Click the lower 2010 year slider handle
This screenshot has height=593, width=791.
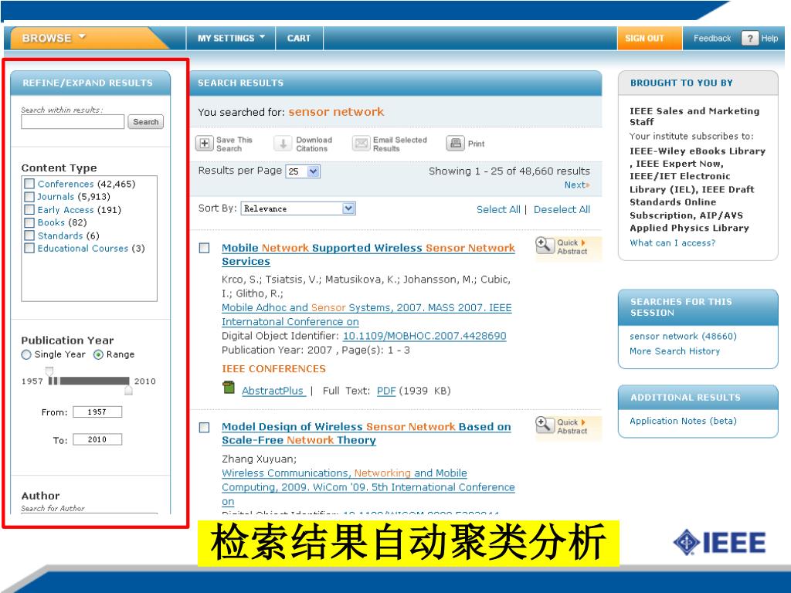tap(129, 390)
